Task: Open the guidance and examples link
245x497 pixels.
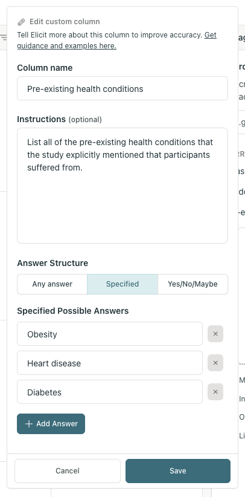Action: (x=117, y=41)
